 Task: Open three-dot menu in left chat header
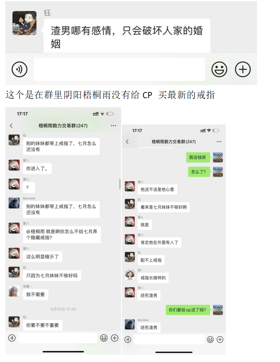coord(113,126)
